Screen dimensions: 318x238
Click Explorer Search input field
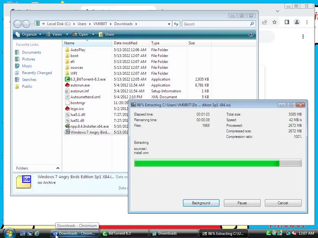coord(216,24)
